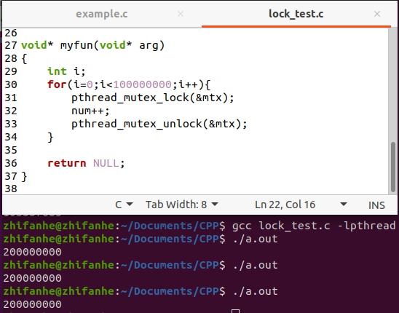This screenshot has width=399, height=313.
Task: Open the Ln 22, Col 16 position dropdown
Action: (x=301, y=205)
